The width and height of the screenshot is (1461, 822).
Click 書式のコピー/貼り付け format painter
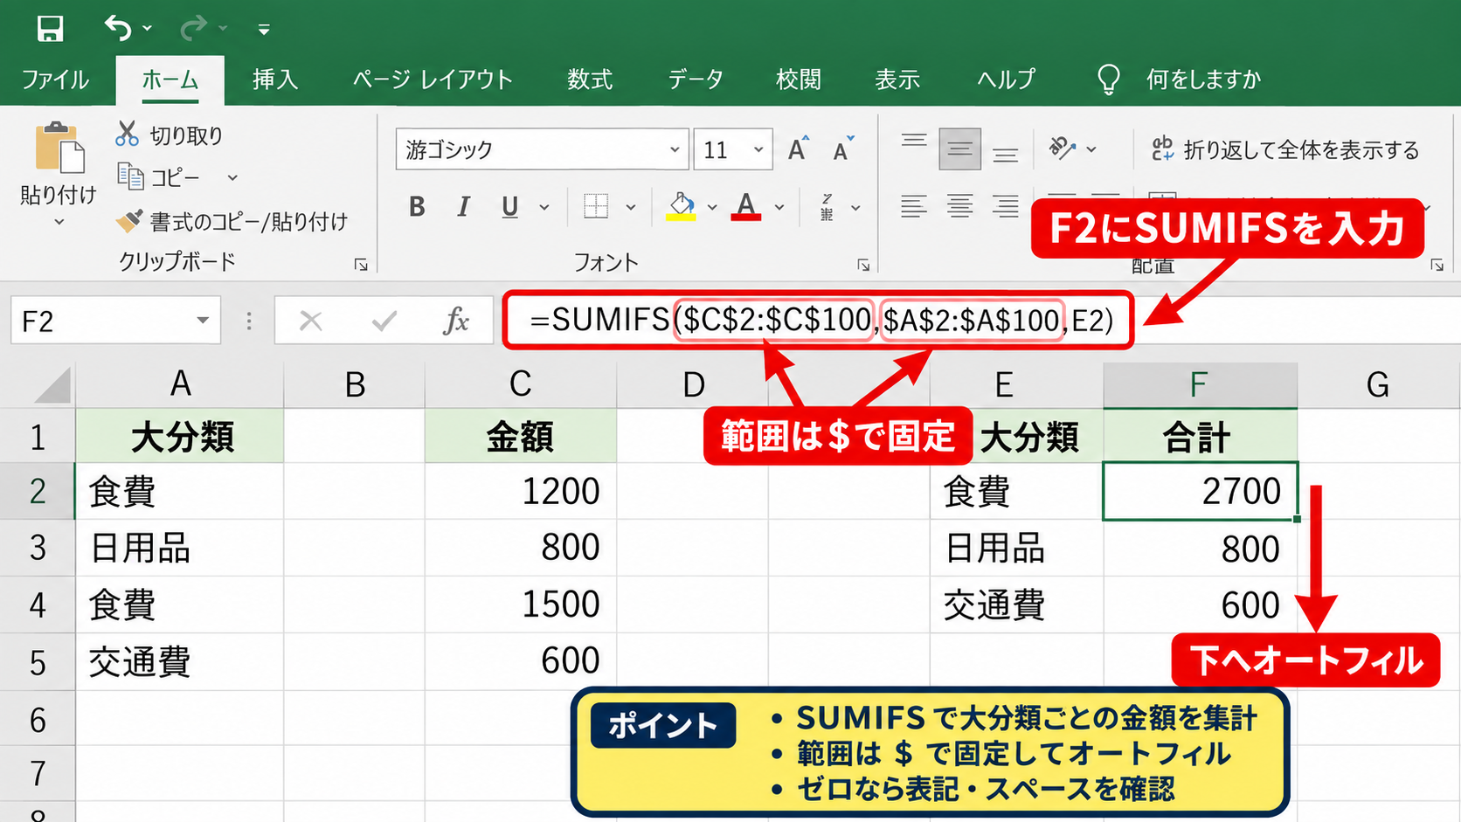pyautogui.click(x=232, y=221)
